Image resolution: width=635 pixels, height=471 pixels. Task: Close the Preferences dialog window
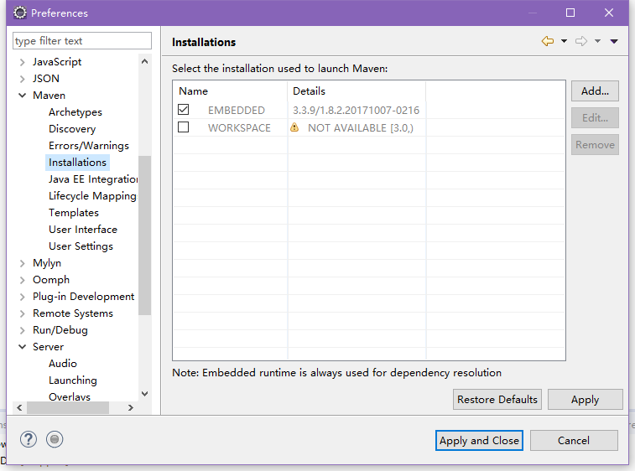[x=609, y=13]
